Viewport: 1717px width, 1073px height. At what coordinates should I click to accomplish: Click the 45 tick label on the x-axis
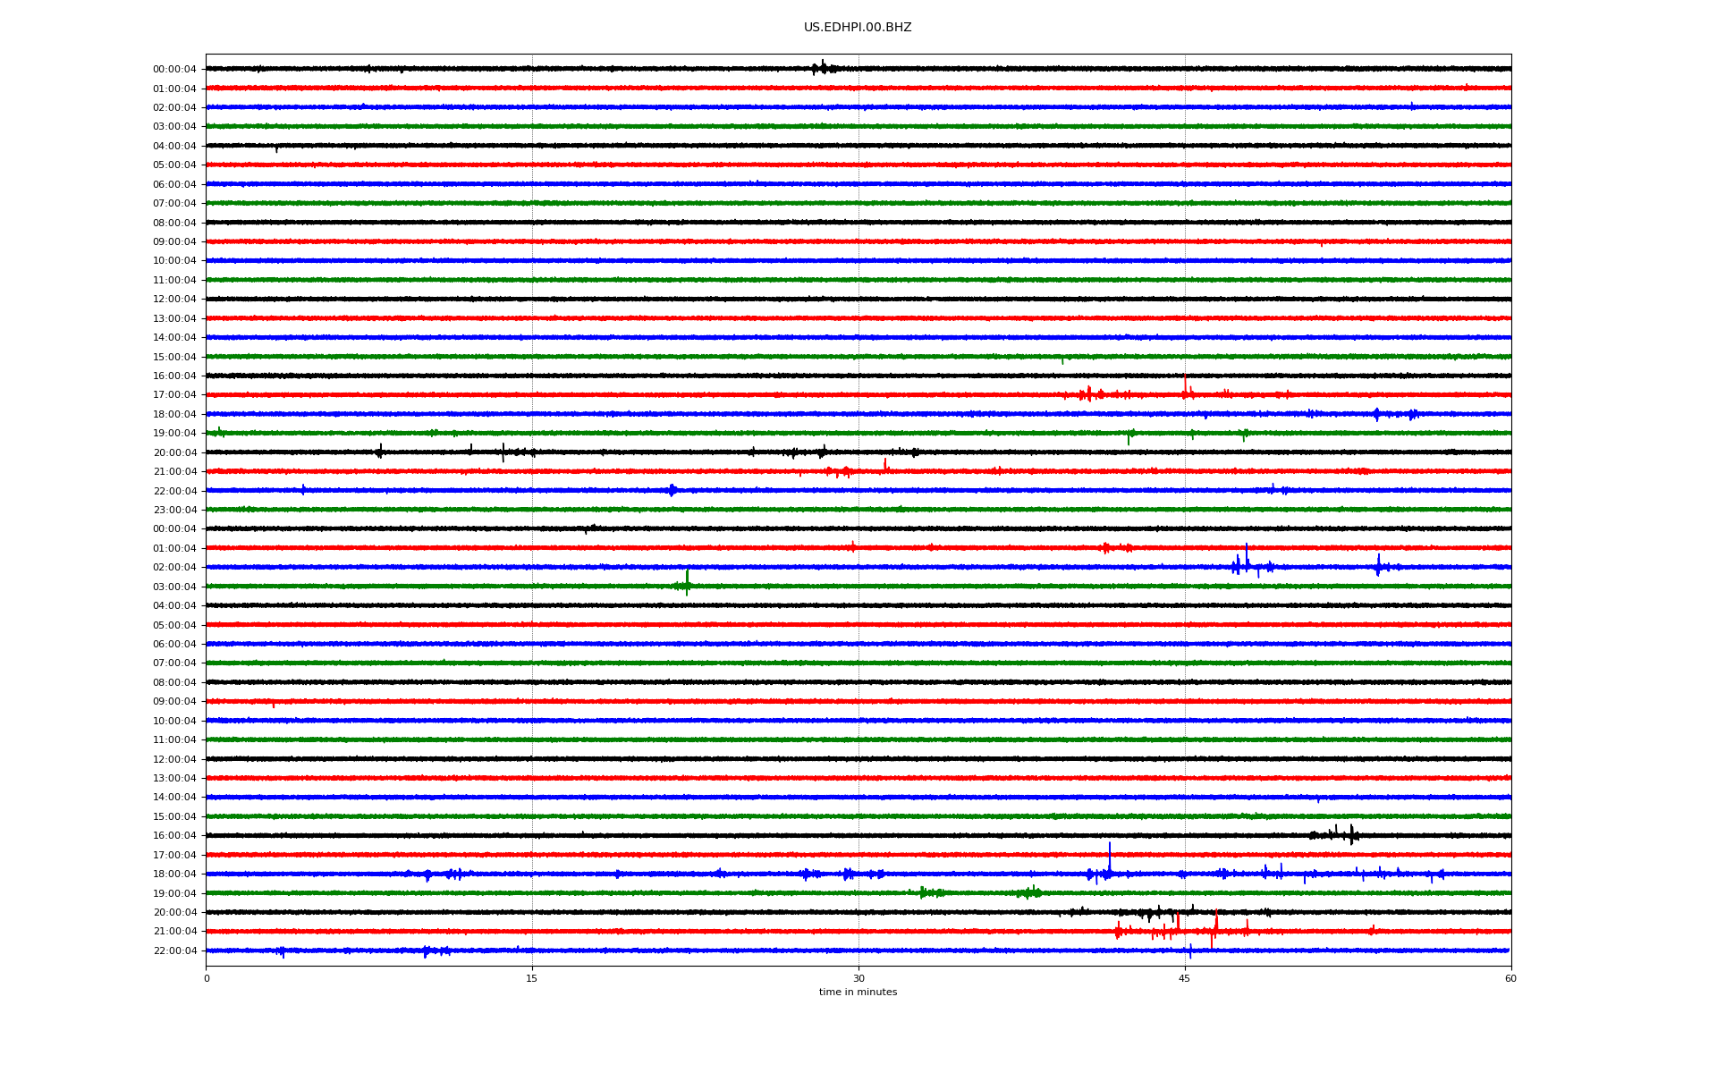pos(1184,978)
